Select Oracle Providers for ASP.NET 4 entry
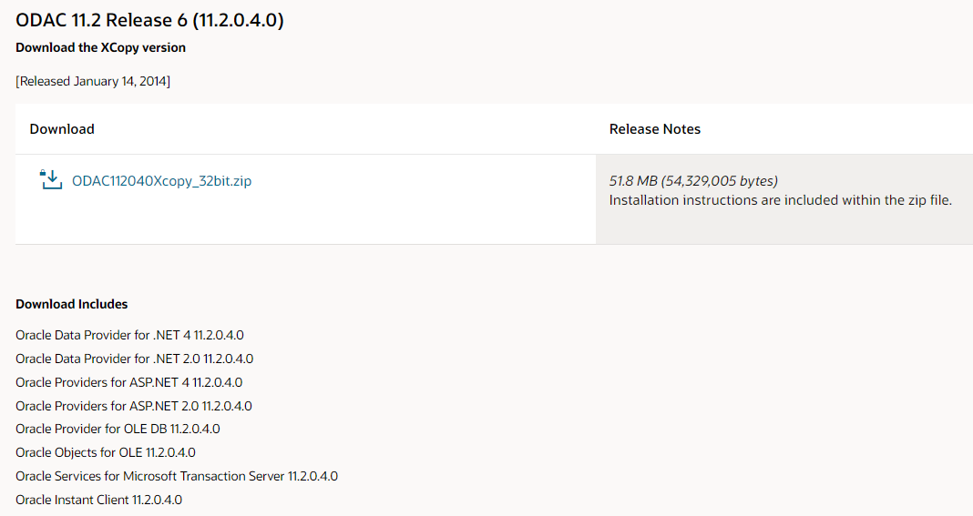The width and height of the screenshot is (973, 516). point(129,382)
